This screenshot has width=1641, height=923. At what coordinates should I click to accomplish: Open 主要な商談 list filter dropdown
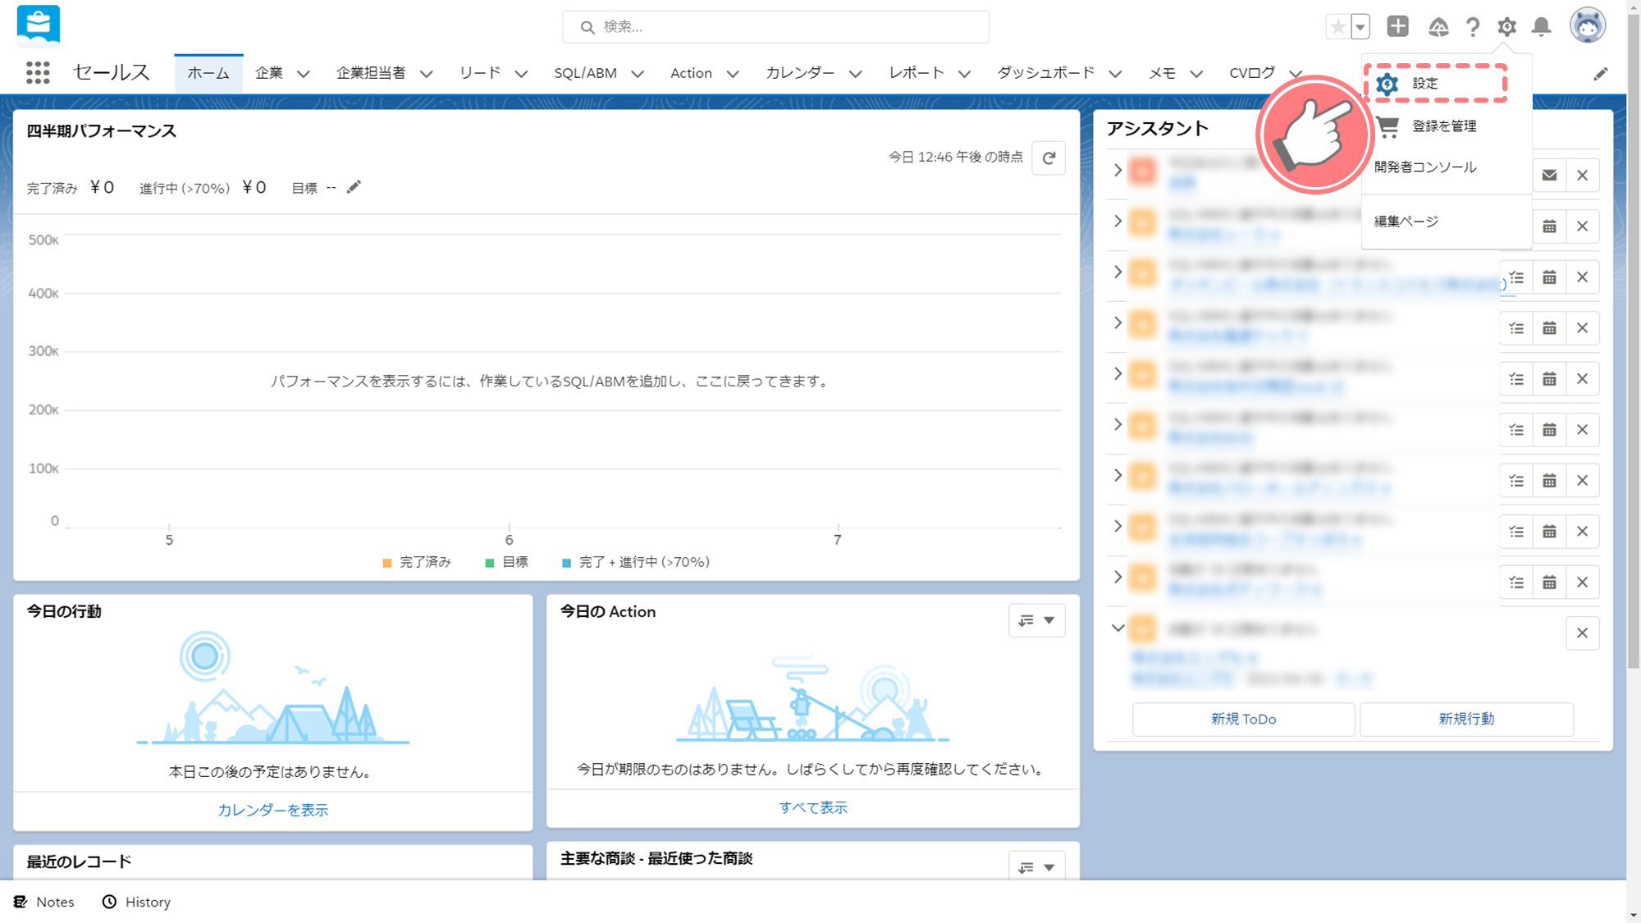(x=1037, y=866)
